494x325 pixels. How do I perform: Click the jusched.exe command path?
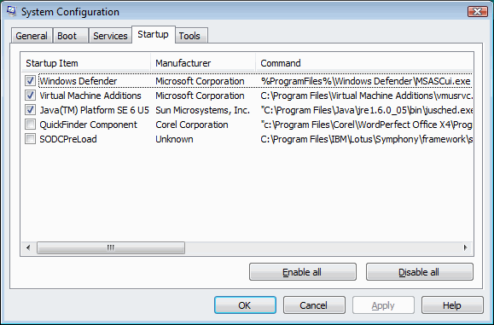[366, 110]
